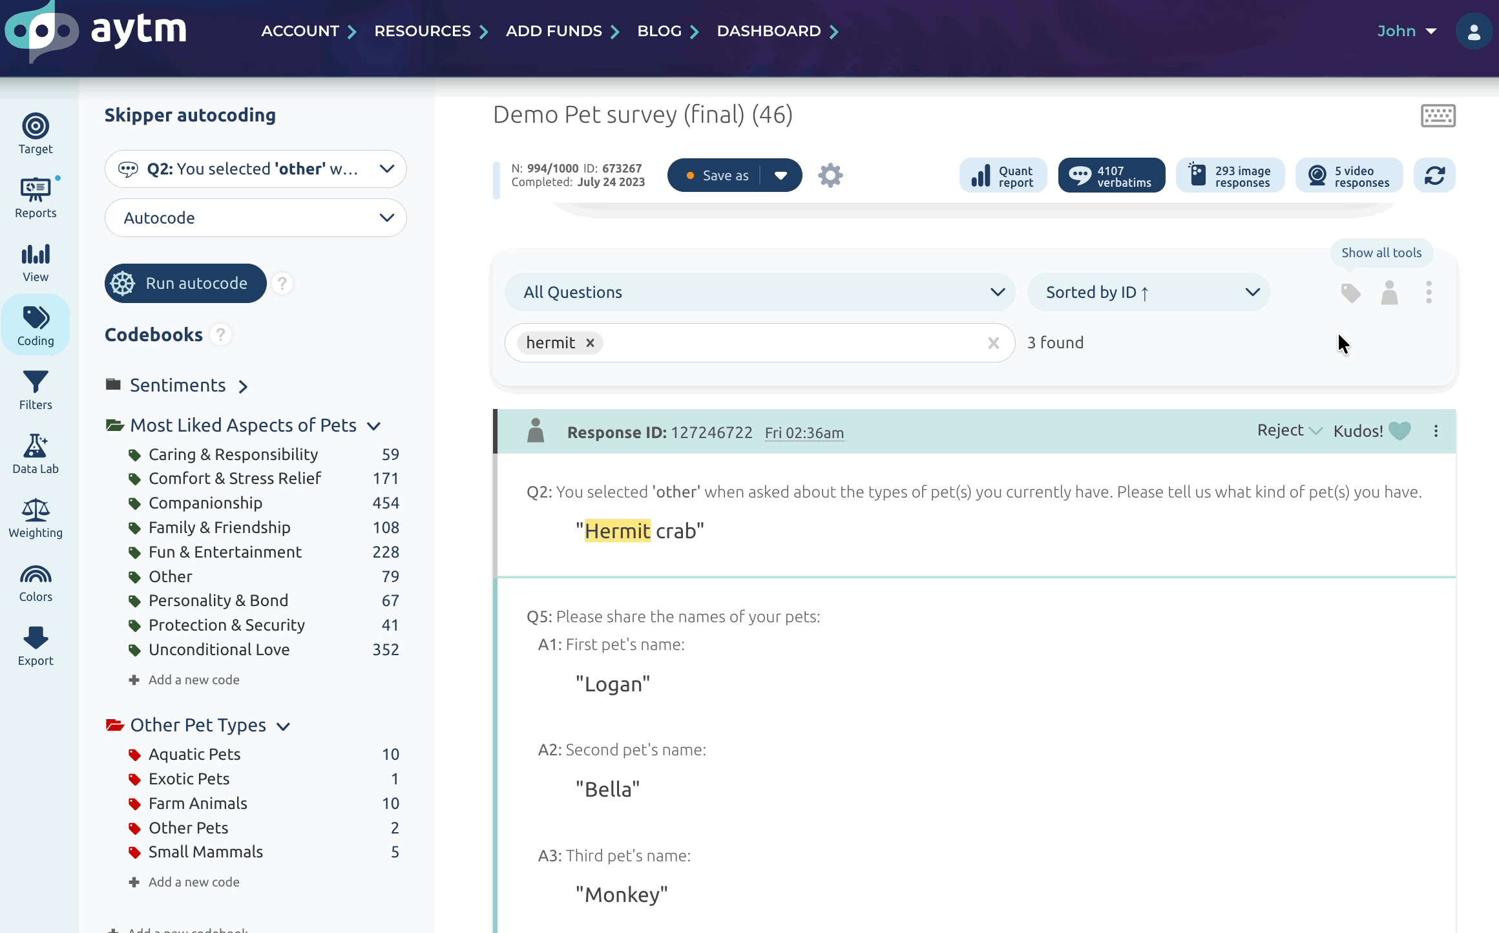Open the three-dot tools menu
1499x933 pixels.
click(x=1429, y=293)
